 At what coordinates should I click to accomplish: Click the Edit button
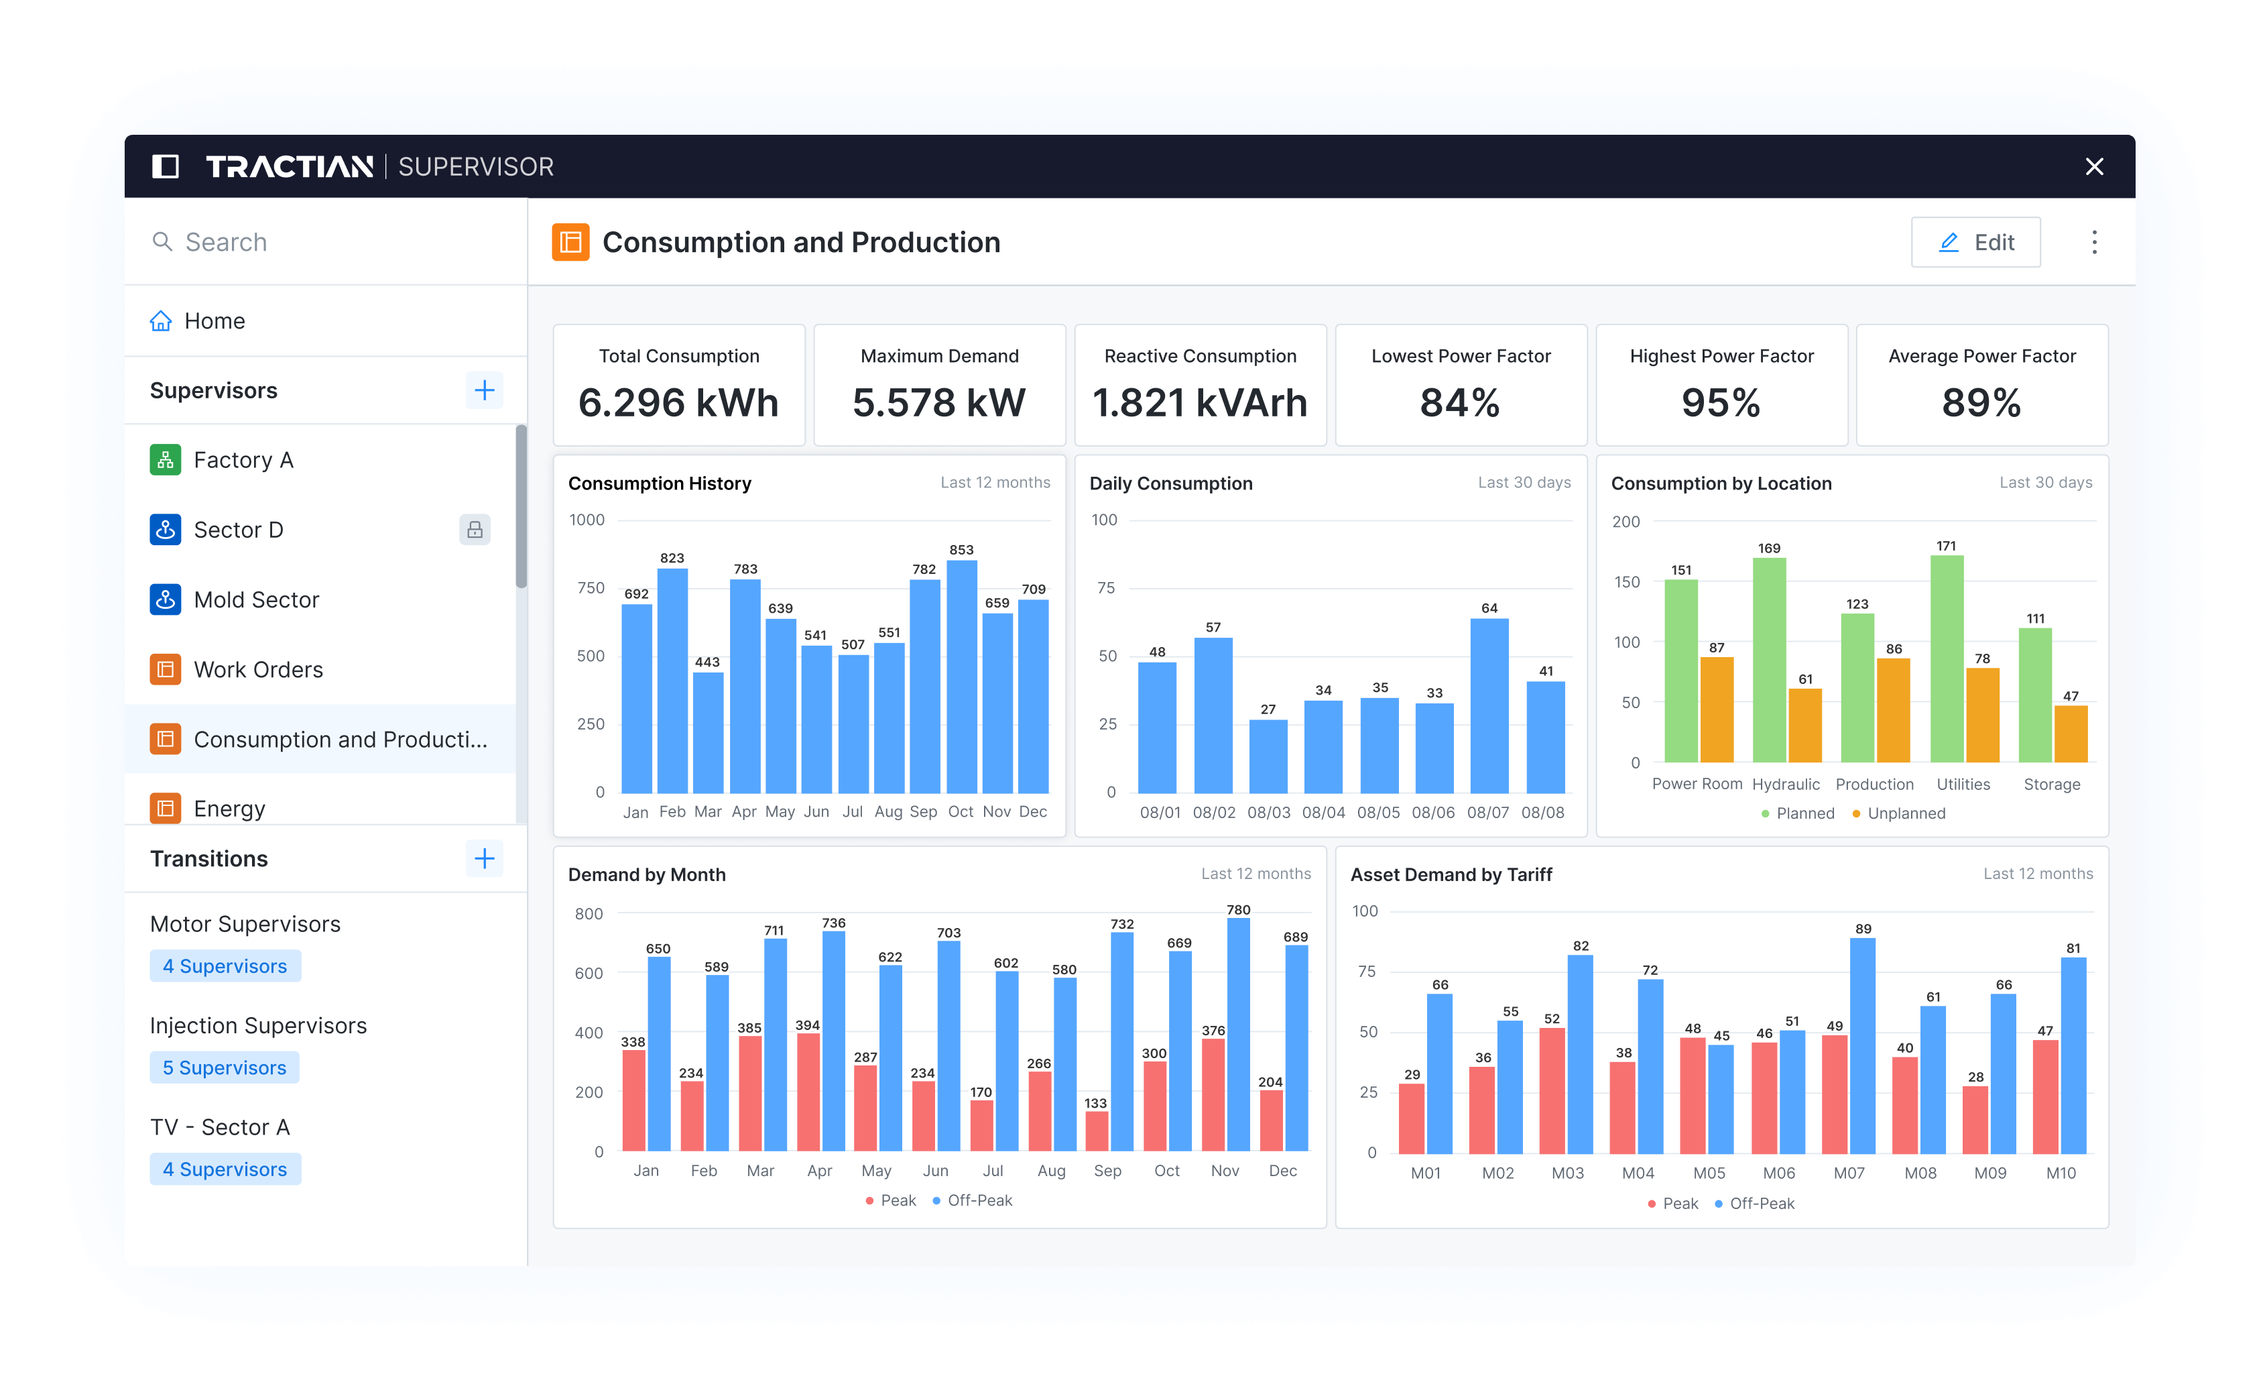point(1975,242)
